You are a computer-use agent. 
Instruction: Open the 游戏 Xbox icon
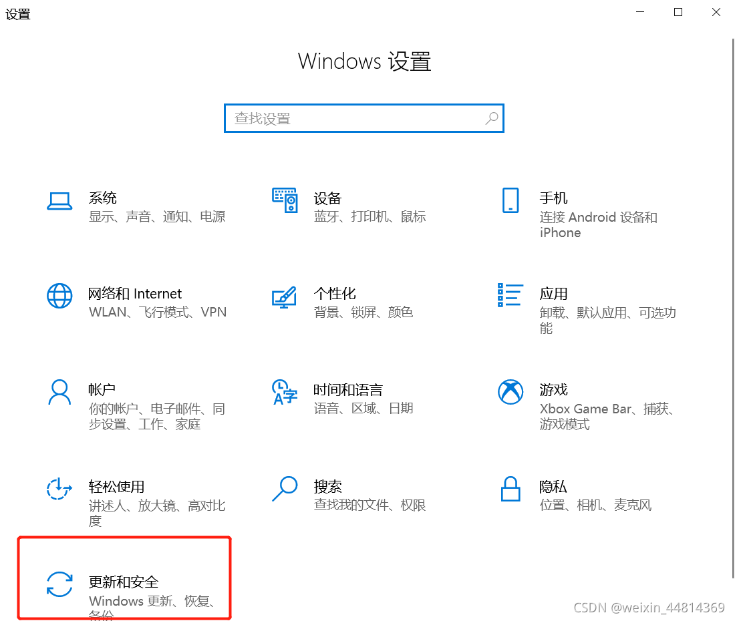pos(510,392)
